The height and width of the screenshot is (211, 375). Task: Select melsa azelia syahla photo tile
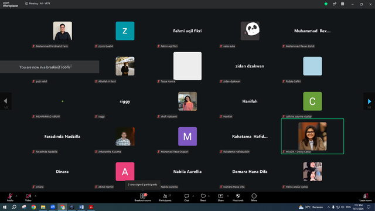coord(312,172)
